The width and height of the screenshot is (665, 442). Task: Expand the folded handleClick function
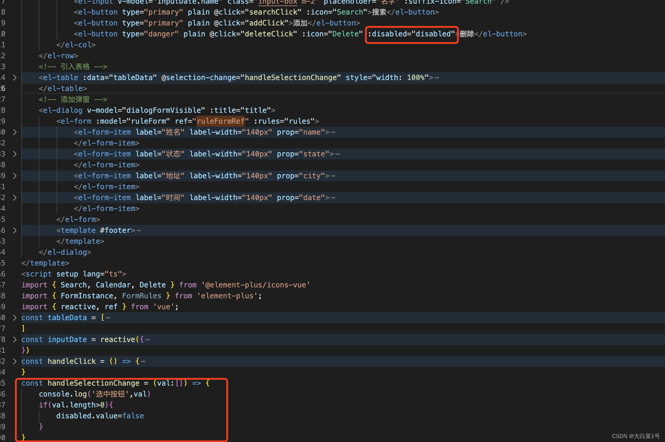point(15,361)
